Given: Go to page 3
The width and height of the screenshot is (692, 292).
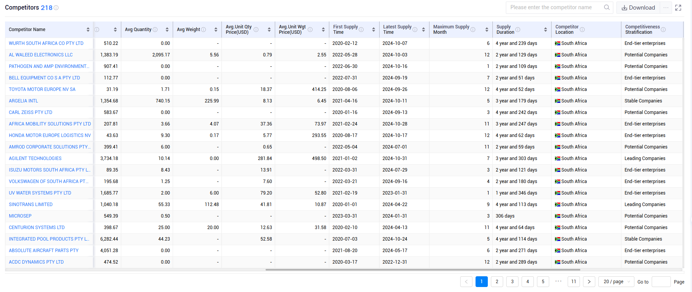Looking at the screenshot, I should pyautogui.click(x=512, y=282).
